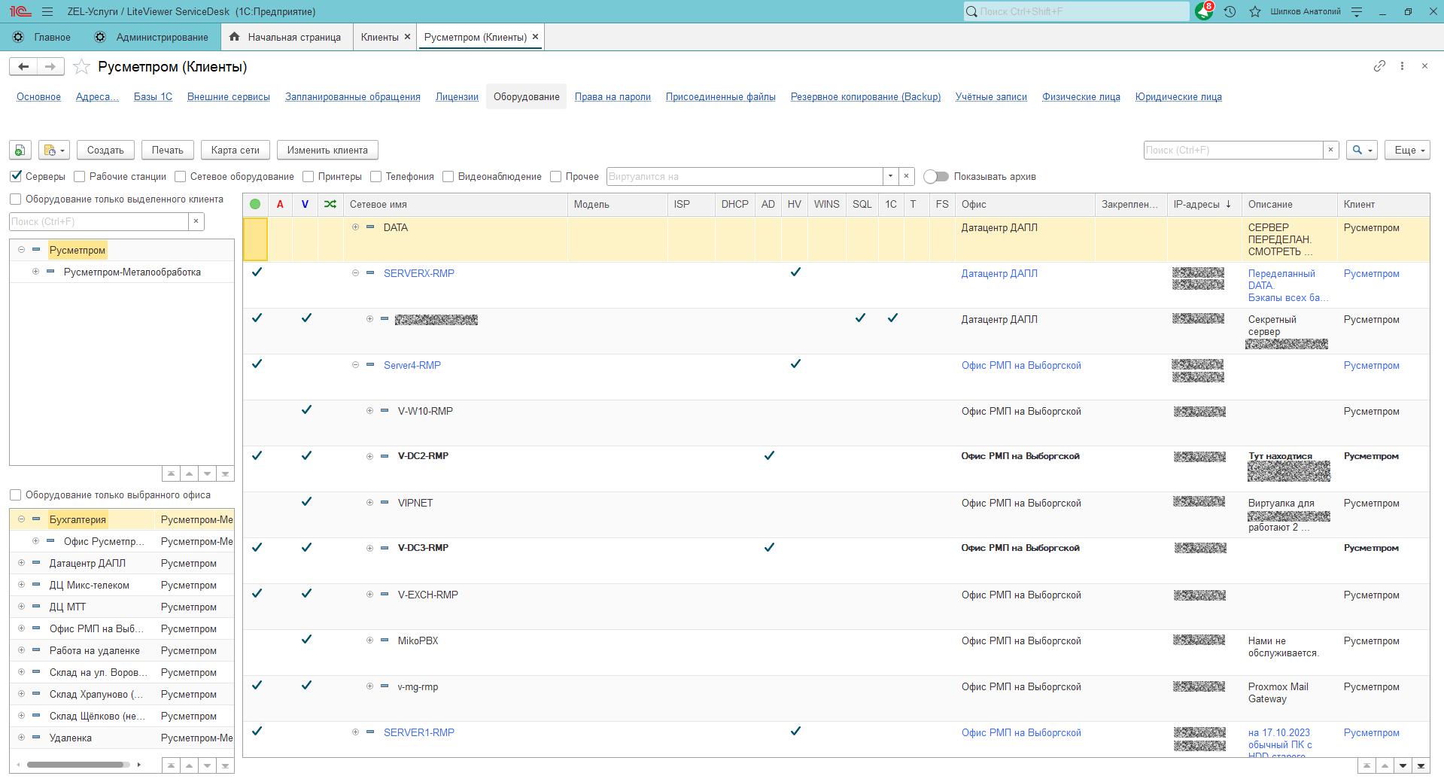Open the history clock icon
This screenshot has height=782, width=1444.
(x=1230, y=11)
